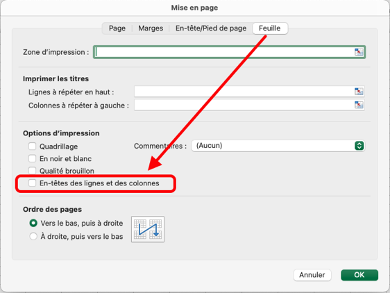Go to En-tête/Pied de page tab

211,28
